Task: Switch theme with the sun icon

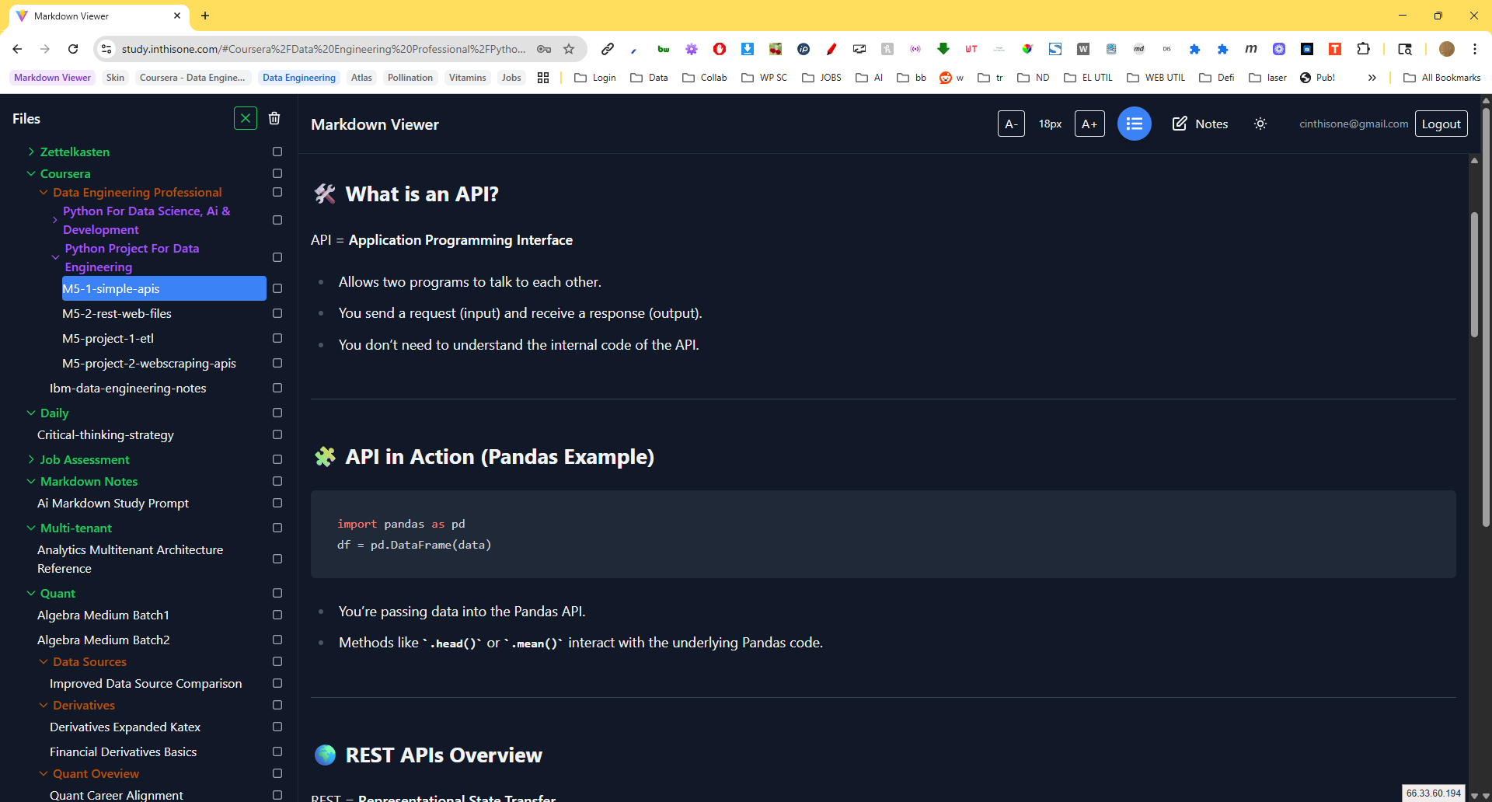Action: coord(1260,124)
